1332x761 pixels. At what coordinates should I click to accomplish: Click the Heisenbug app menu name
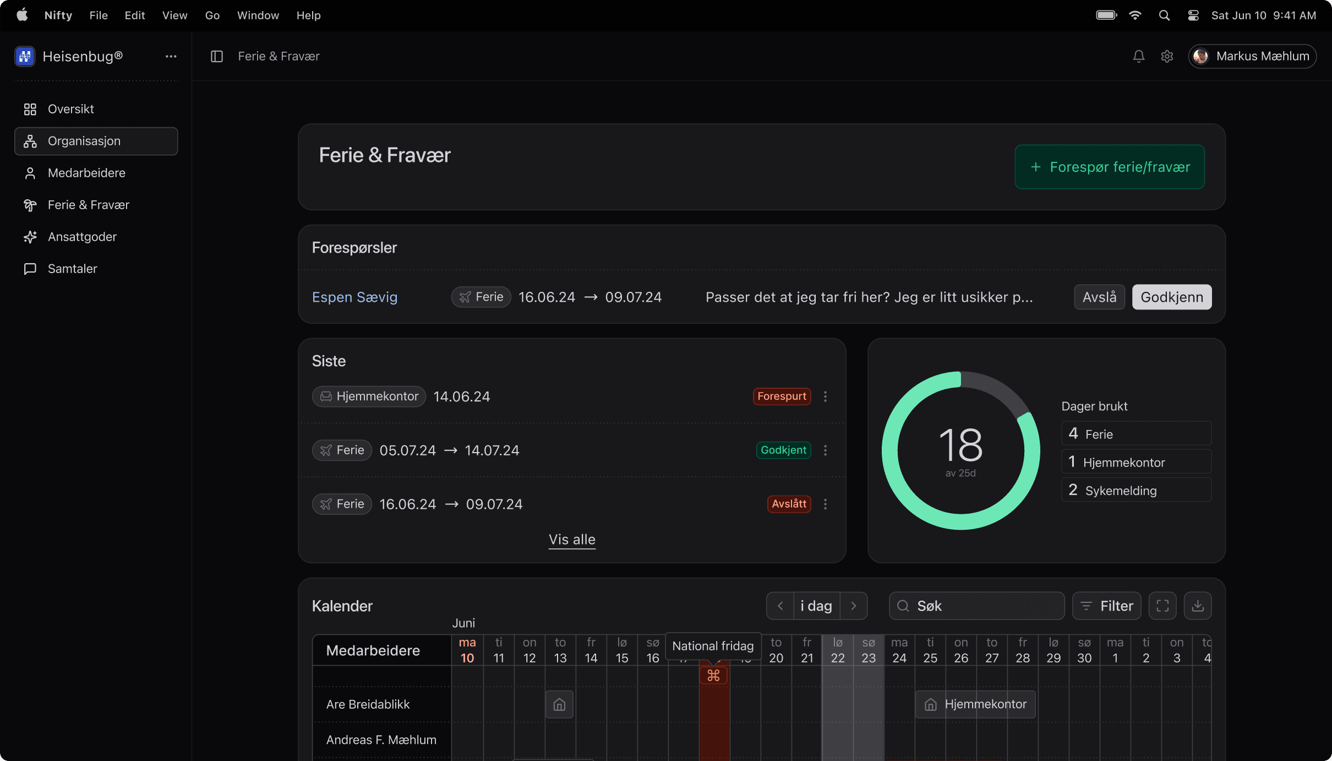(x=83, y=57)
